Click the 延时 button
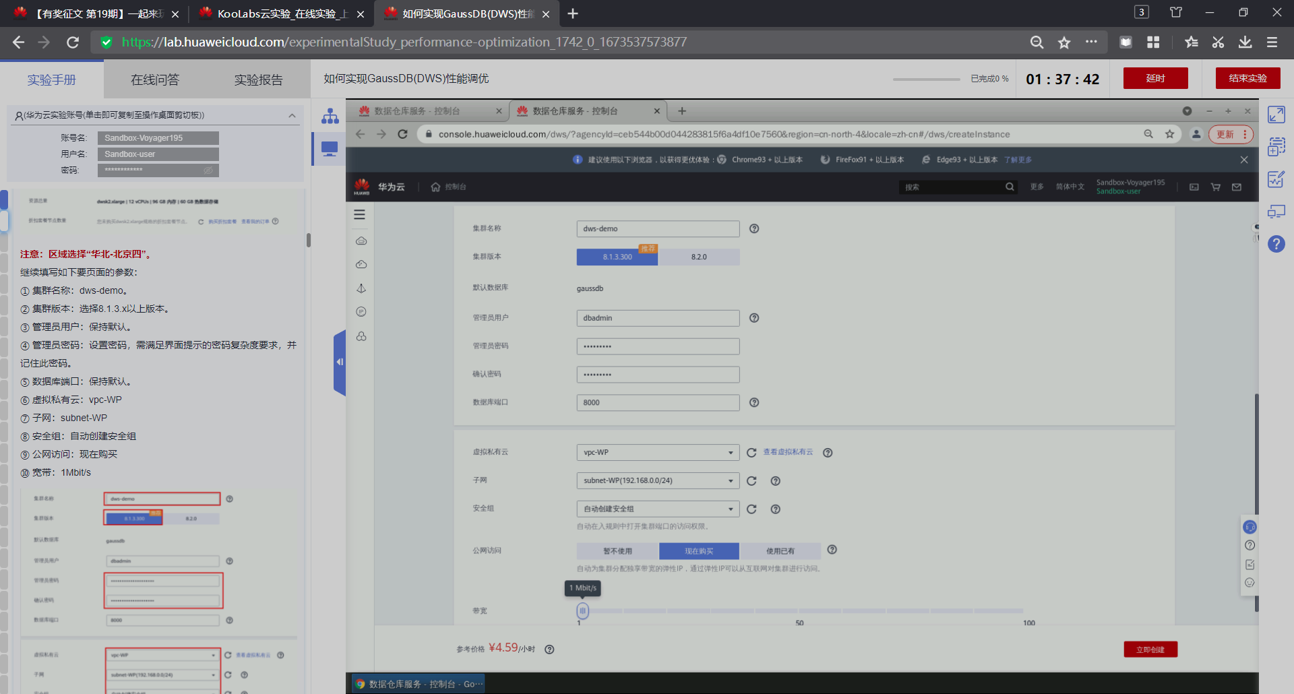Image resolution: width=1294 pixels, height=694 pixels. pyautogui.click(x=1155, y=78)
